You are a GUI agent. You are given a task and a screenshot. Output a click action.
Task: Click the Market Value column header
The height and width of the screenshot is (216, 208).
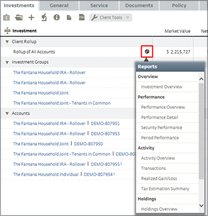(178, 31)
